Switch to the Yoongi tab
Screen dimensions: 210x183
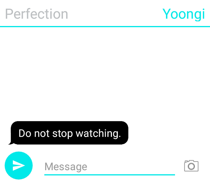point(184,14)
